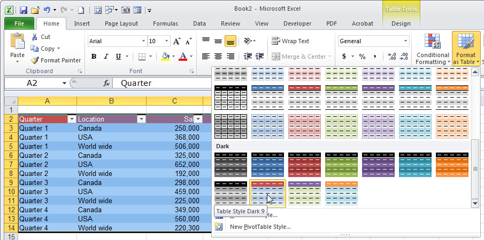Switch to the Data tab

[x=199, y=23]
